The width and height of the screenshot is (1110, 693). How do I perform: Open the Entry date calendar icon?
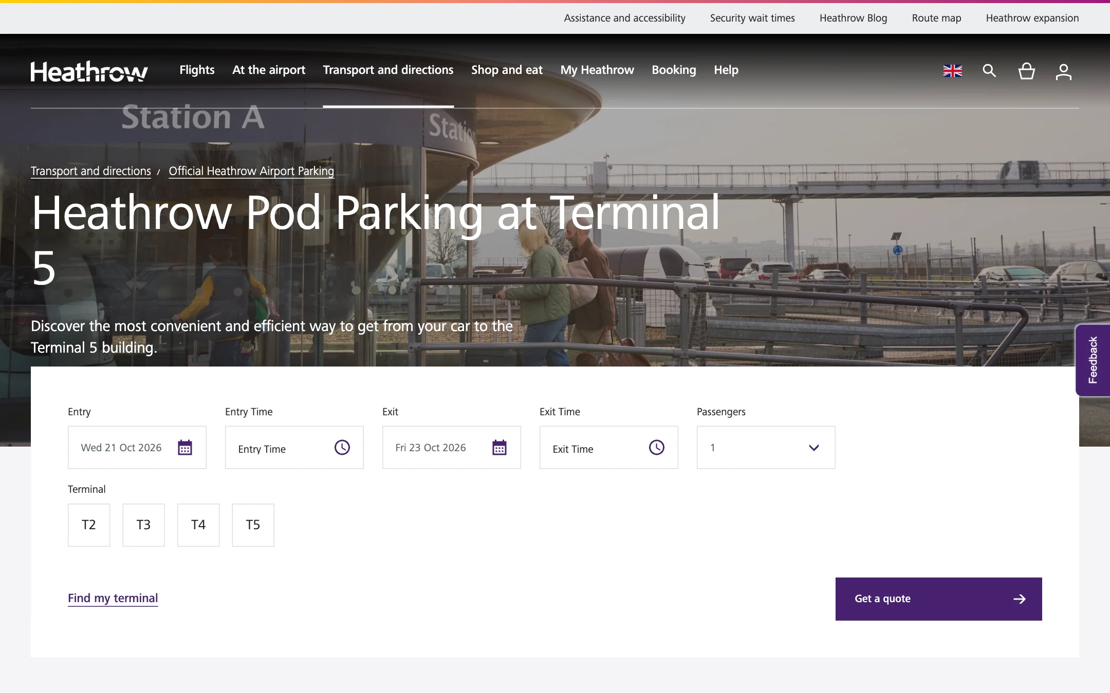(185, 448)
